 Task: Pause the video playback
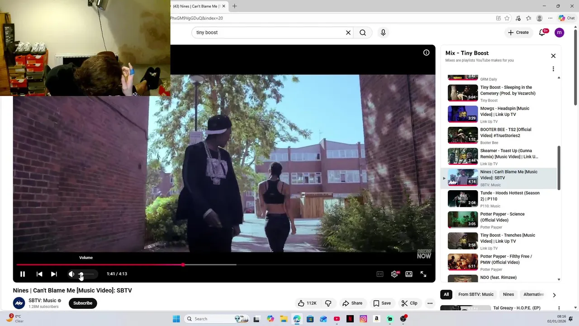tap(22, 274)
